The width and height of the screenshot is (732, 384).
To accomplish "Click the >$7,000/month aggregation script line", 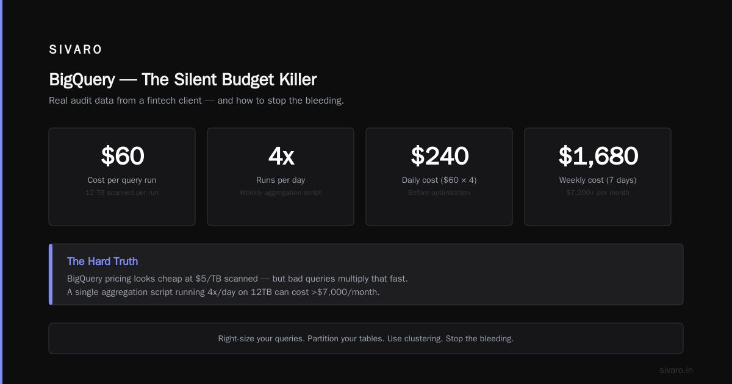I will tap(223, 292).
